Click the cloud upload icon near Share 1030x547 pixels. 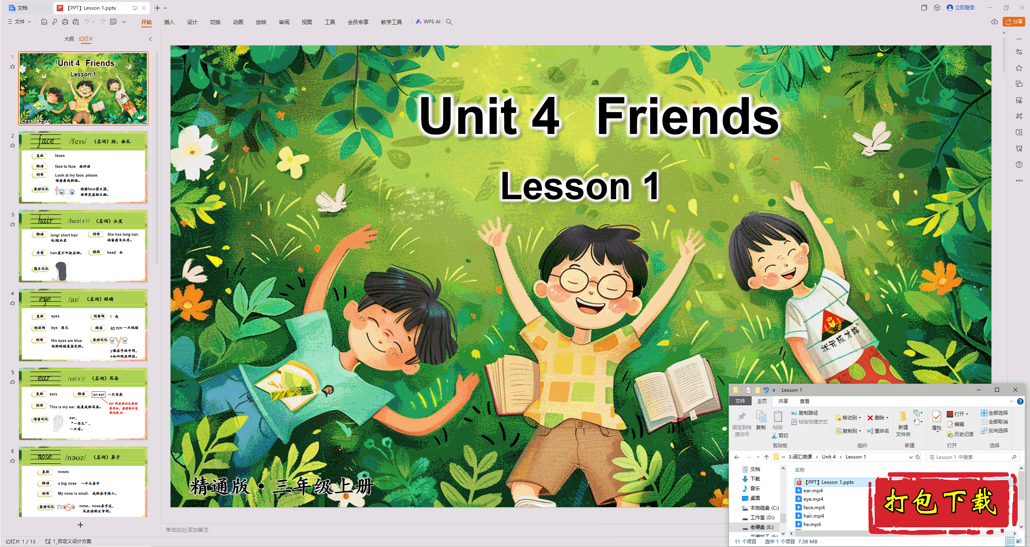pos(995,22)
